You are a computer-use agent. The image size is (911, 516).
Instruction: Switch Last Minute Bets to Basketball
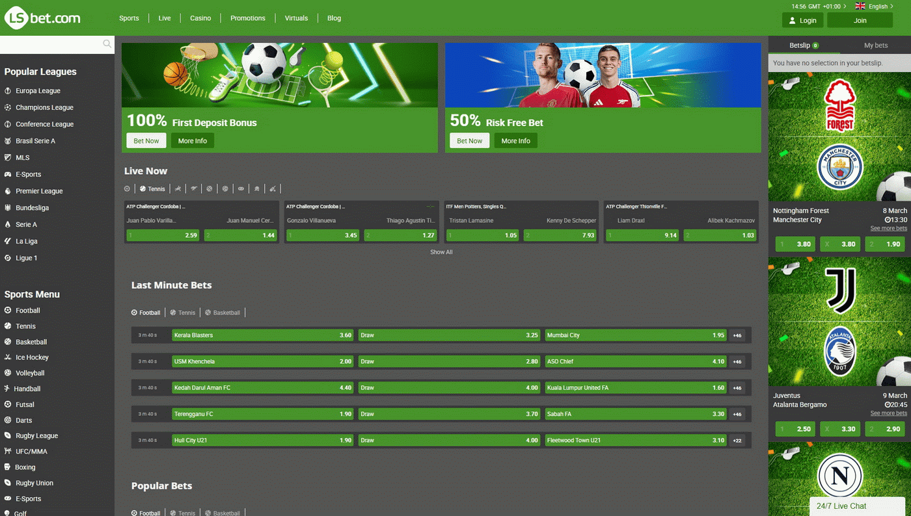click(x=223, y=313)
